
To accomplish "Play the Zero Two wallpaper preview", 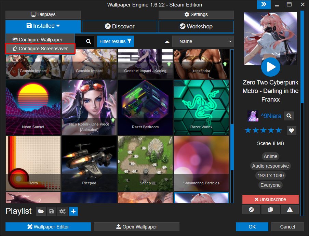I will (x=271, y=67).
